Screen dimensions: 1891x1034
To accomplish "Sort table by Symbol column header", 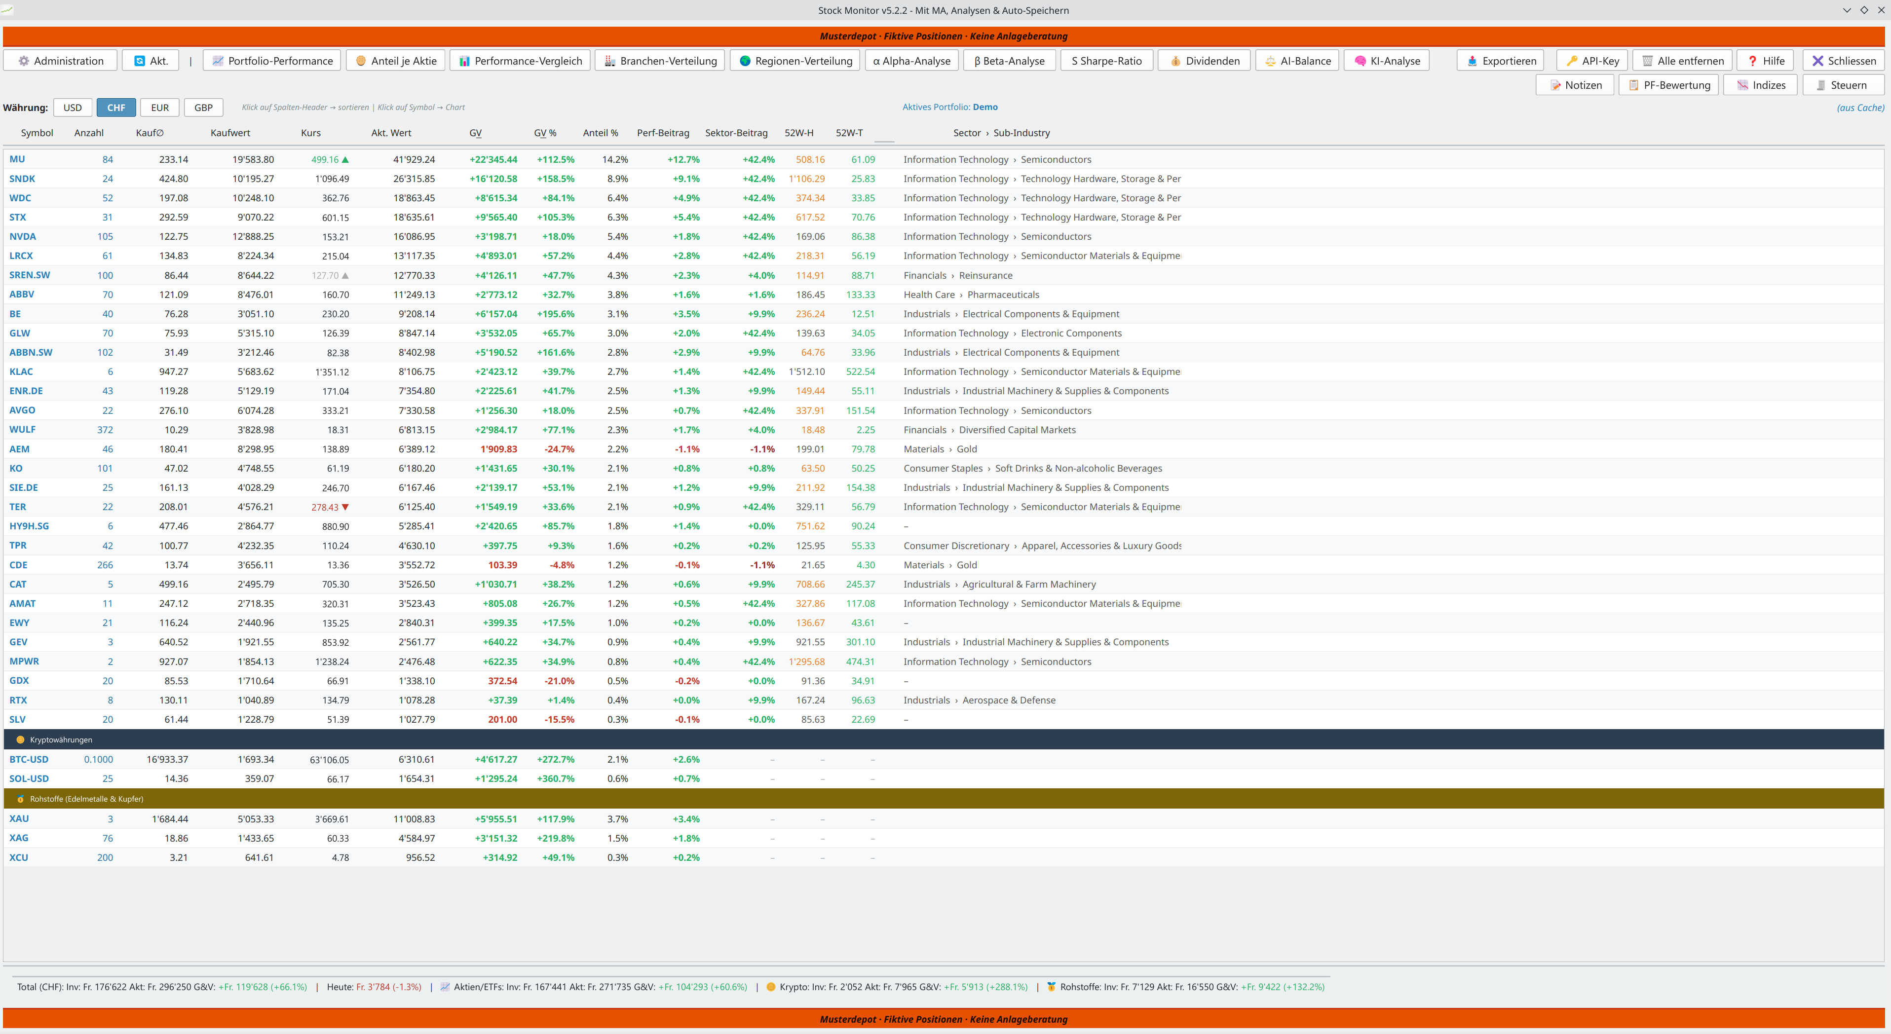I will pyautogui.click(x=37, y=133).
